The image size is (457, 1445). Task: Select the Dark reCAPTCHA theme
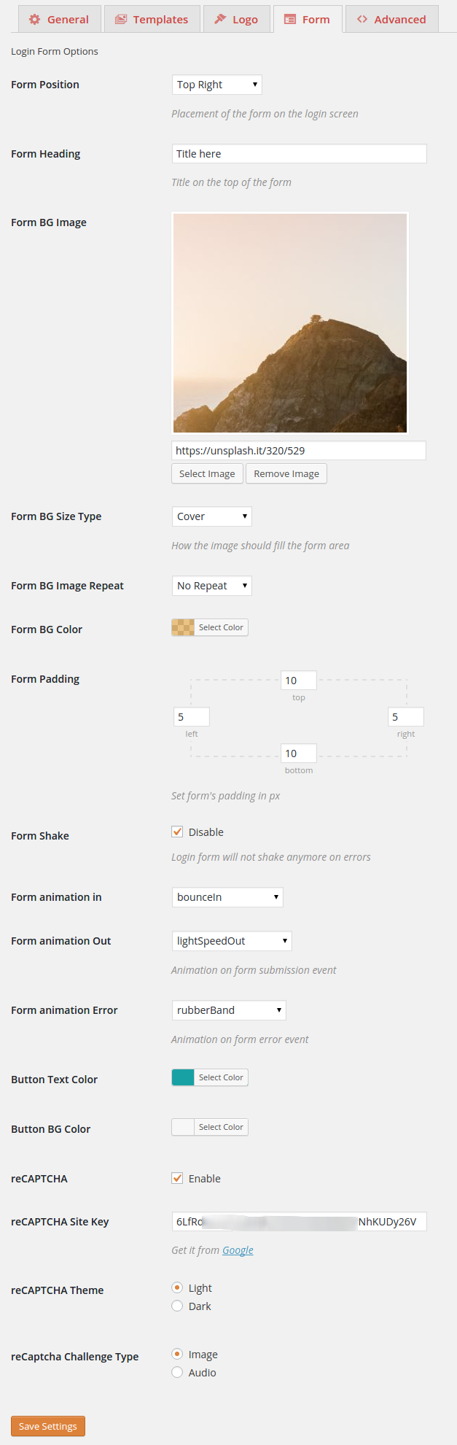coord(176,1306)
